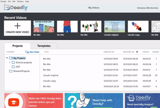The height and width of the screenshot is (108, 160).
Task: Open the File menu
Action: click(x=9, y=1)
